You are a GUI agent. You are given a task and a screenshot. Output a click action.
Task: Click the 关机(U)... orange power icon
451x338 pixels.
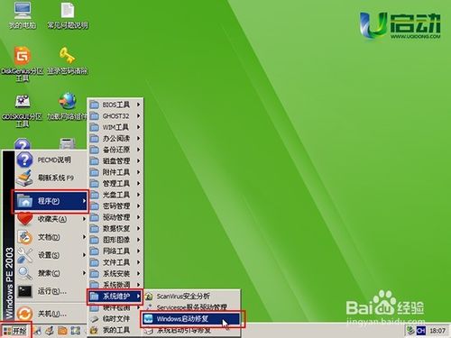pos(24,314)
